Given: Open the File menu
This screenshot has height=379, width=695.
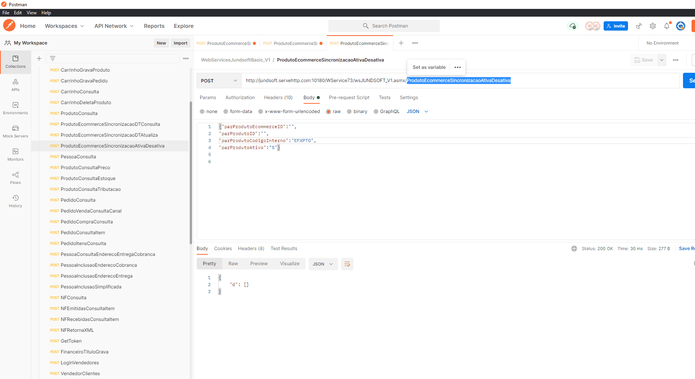Looking at the screenshot, I should click(6, 13).
